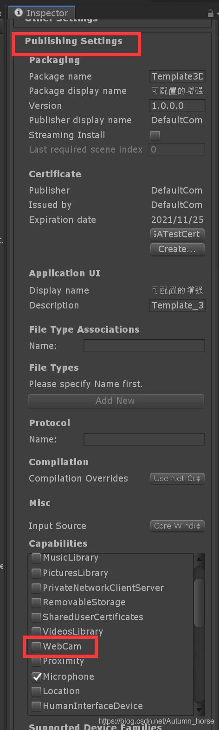Toggle the Streaming Install checkbox
The image size is (219, 730).
point(155,135)
